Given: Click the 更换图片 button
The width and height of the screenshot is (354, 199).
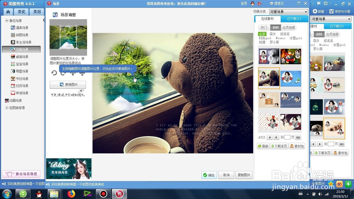Looking at the screenshot, I should coord(68,85).
